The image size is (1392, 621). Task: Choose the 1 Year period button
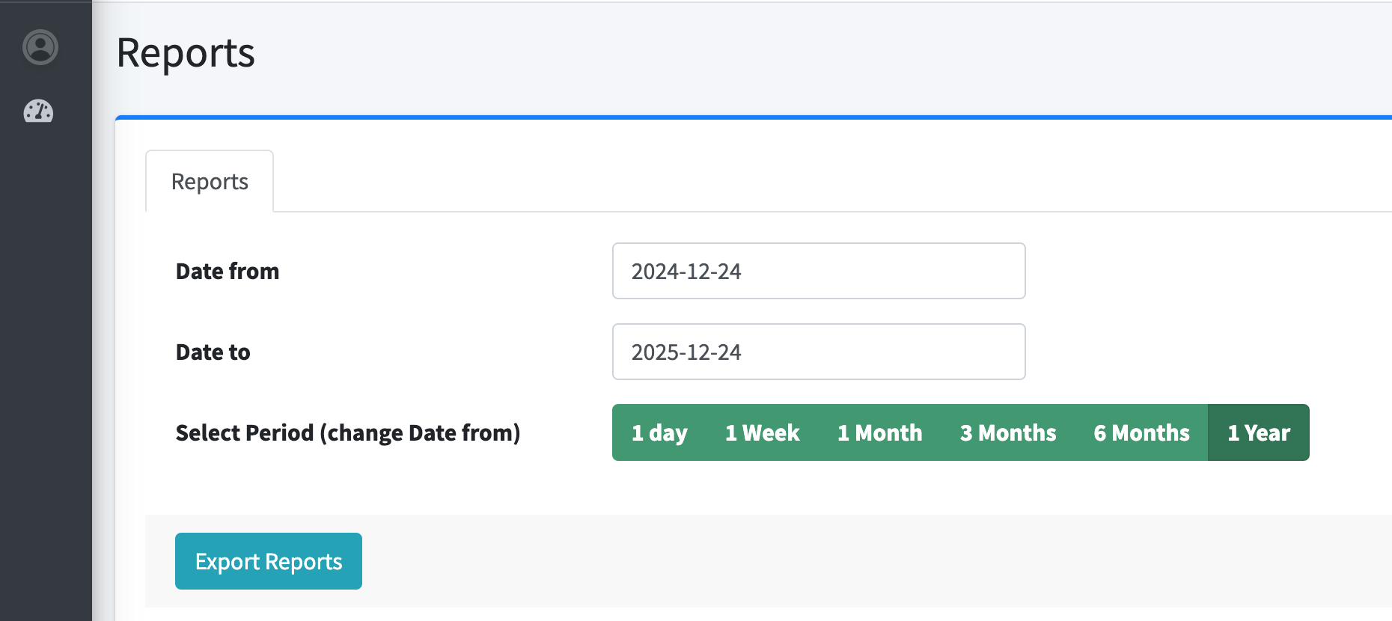point(1258,432)
